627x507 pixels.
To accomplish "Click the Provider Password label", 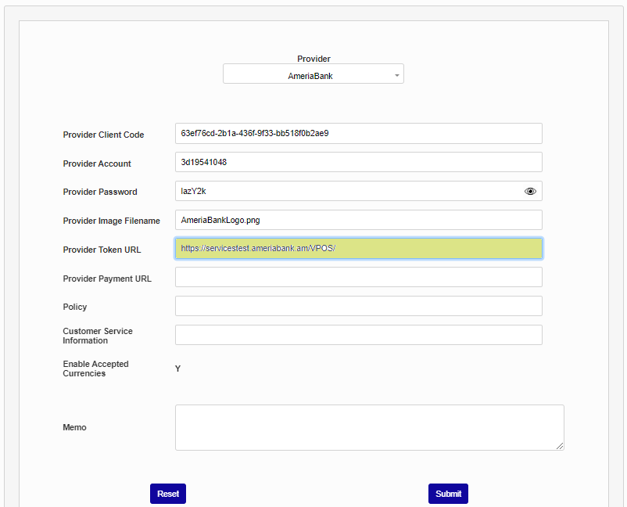I will 100,192.
